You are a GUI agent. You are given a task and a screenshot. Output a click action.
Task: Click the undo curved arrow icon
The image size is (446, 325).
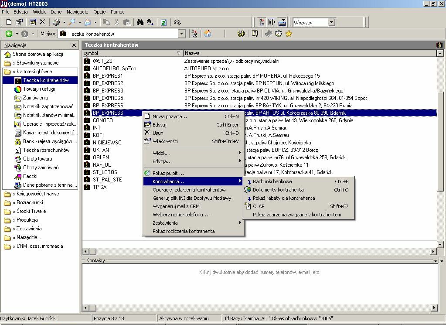coord(177,22)
